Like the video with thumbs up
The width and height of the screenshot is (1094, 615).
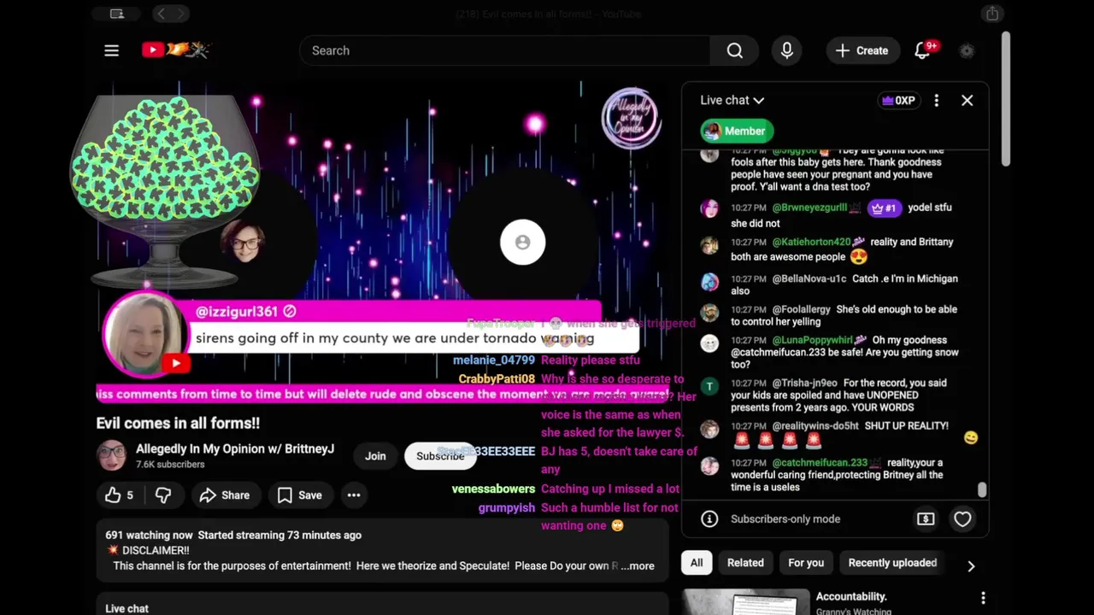pyautogui.click(x=119, y=495)
